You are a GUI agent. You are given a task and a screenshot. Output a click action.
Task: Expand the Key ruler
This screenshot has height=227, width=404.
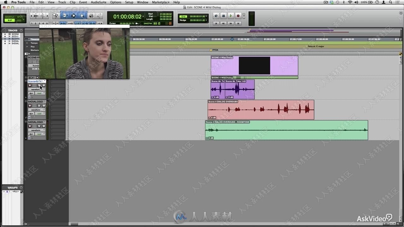[27, 46]
